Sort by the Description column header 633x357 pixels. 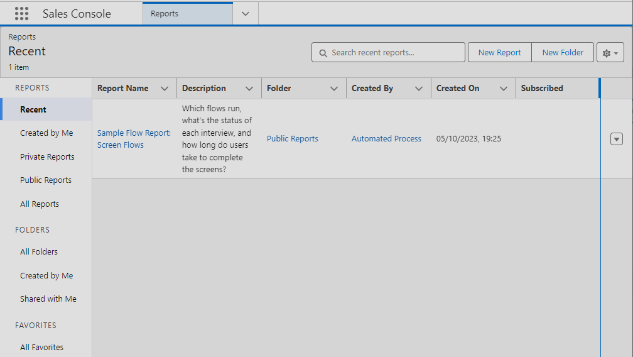click(x=204, y=89)
